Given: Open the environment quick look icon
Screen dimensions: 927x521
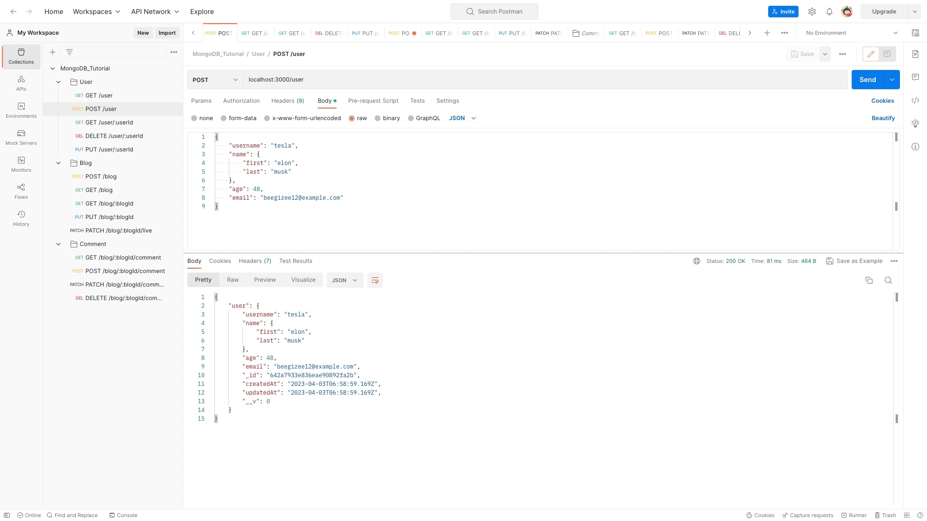Looking at the screenshot, I should pos(915,33).
